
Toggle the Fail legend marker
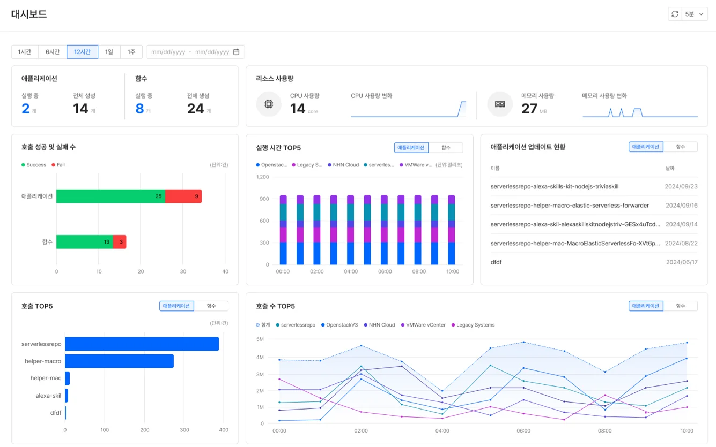coord(54,165)
